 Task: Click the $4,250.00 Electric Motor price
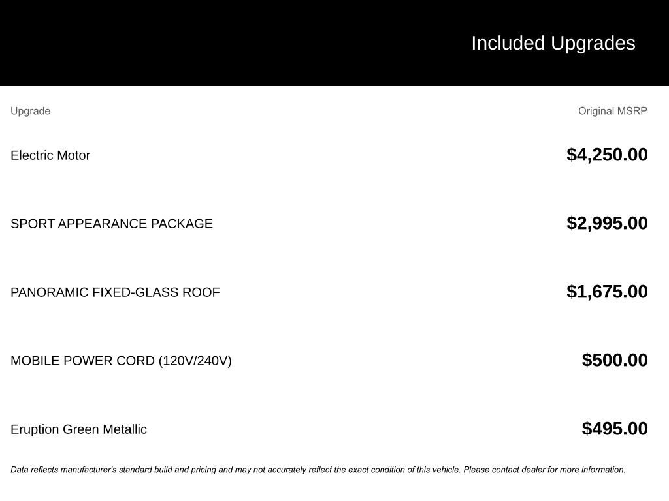[x=607, y=155]
